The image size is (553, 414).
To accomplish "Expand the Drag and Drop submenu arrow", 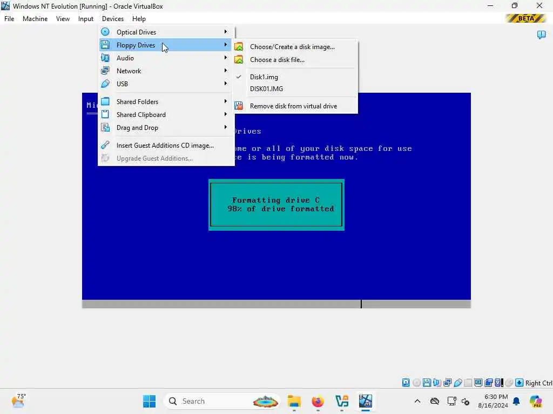I will (226, 127).
